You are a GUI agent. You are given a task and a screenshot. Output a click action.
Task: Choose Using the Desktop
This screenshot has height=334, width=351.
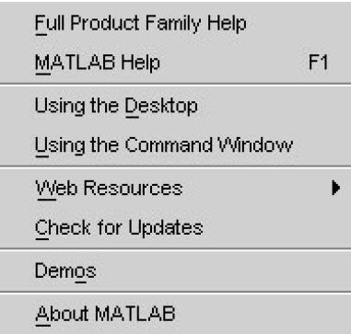coord(175,106)
